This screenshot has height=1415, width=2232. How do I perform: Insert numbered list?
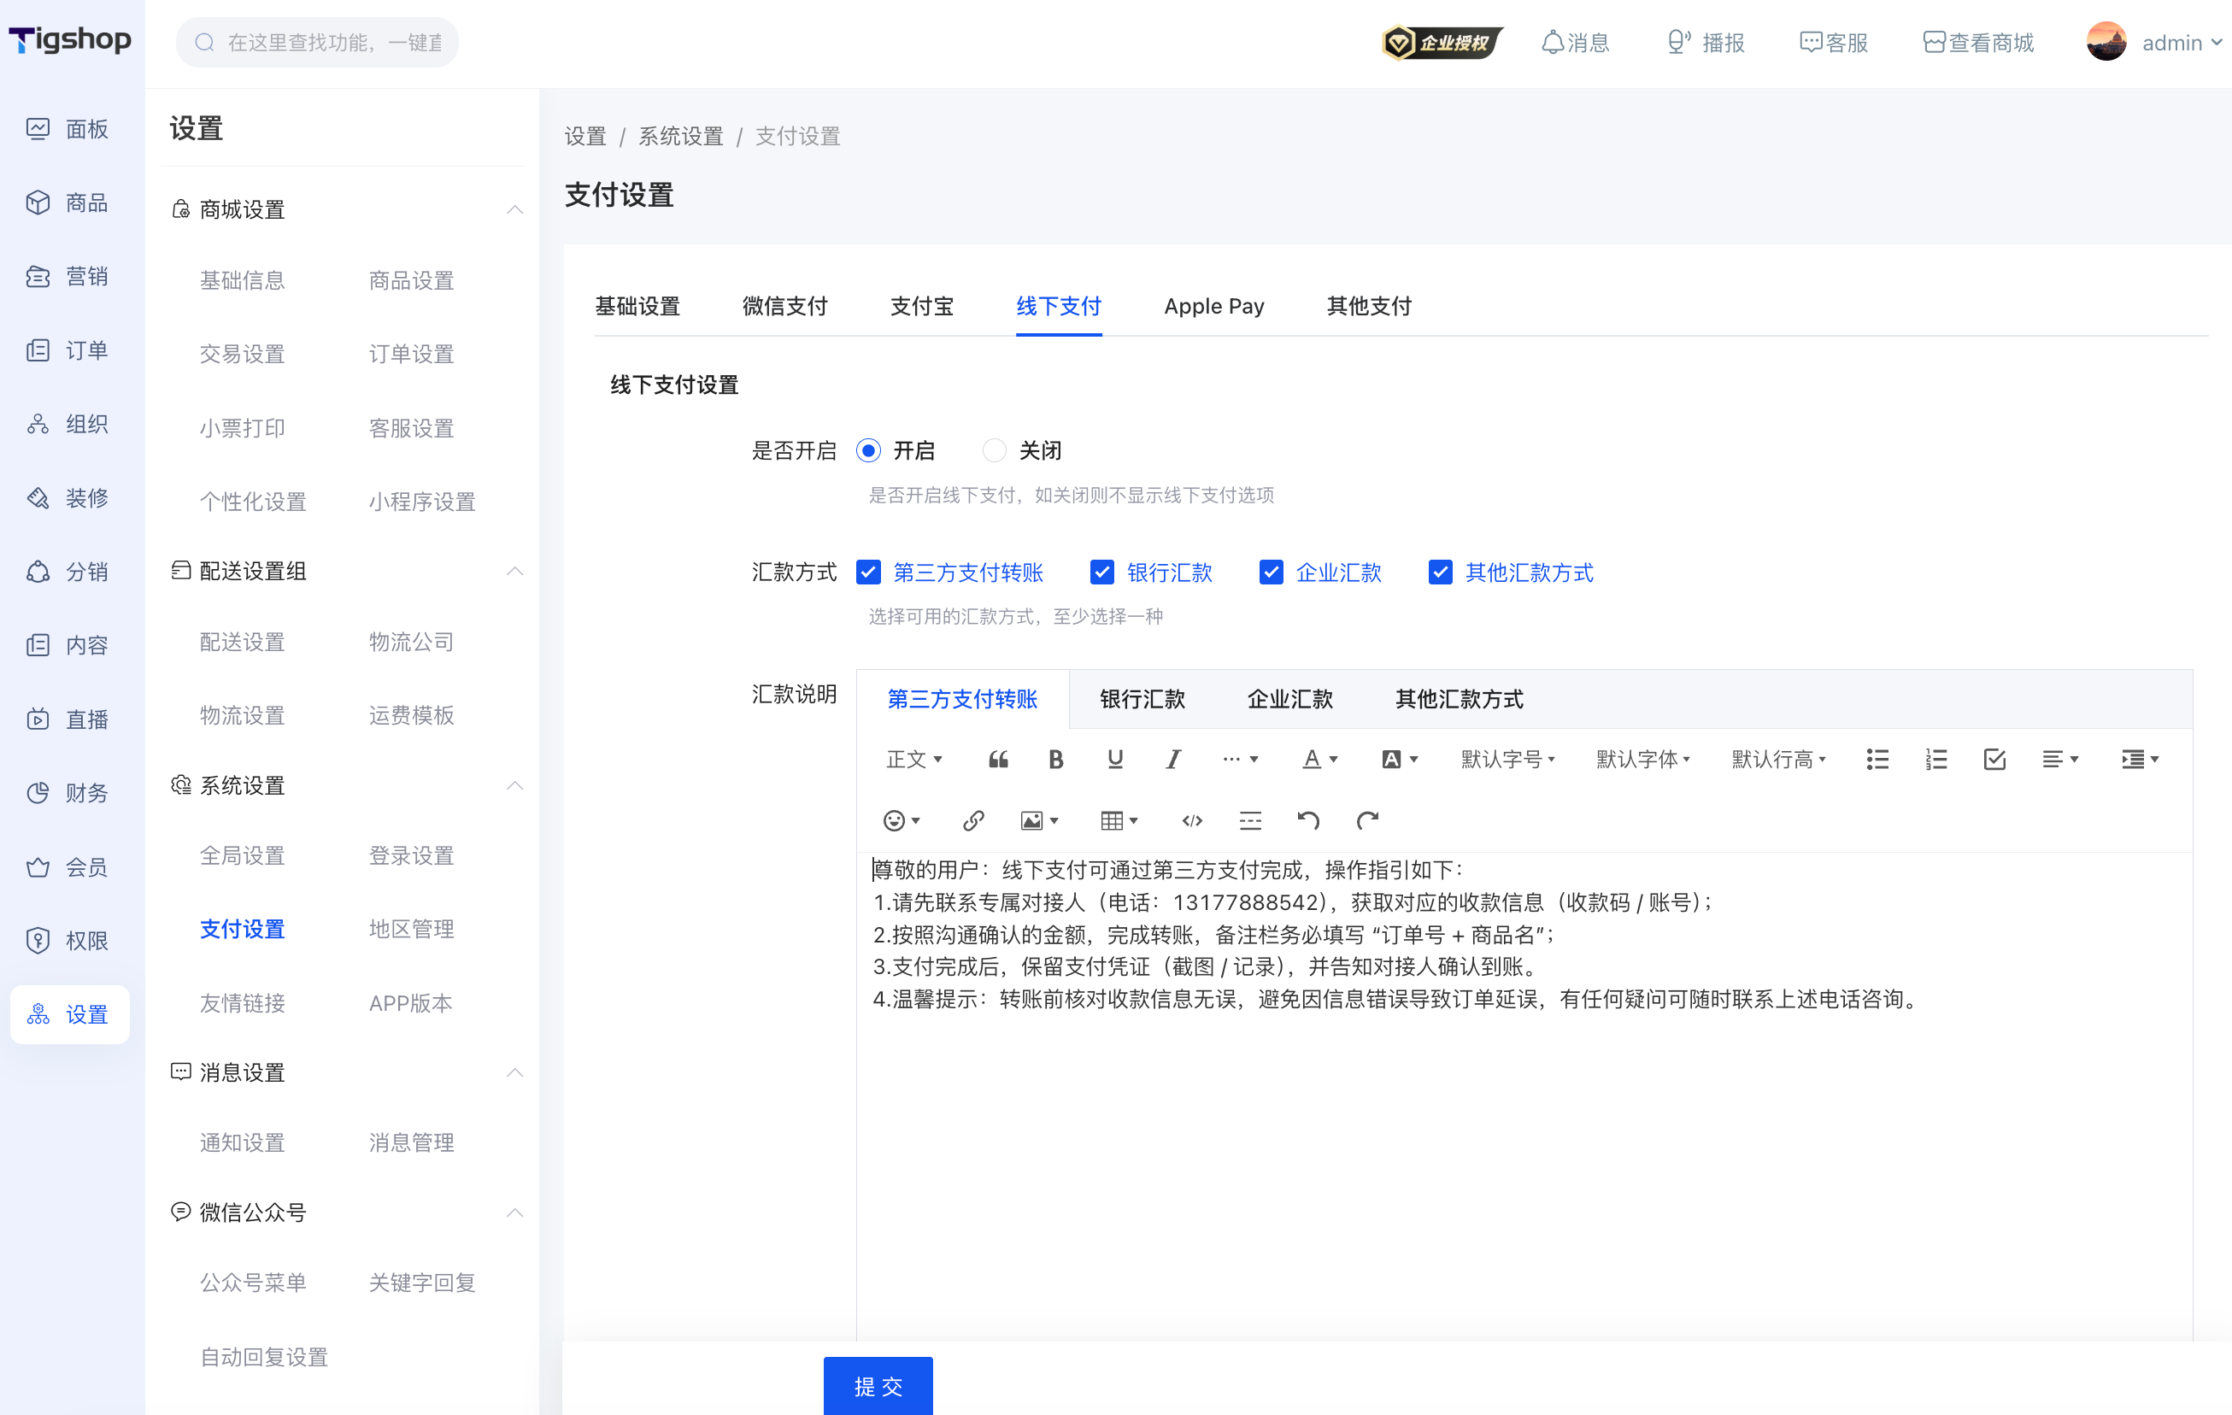click(x=1935, y=760)
